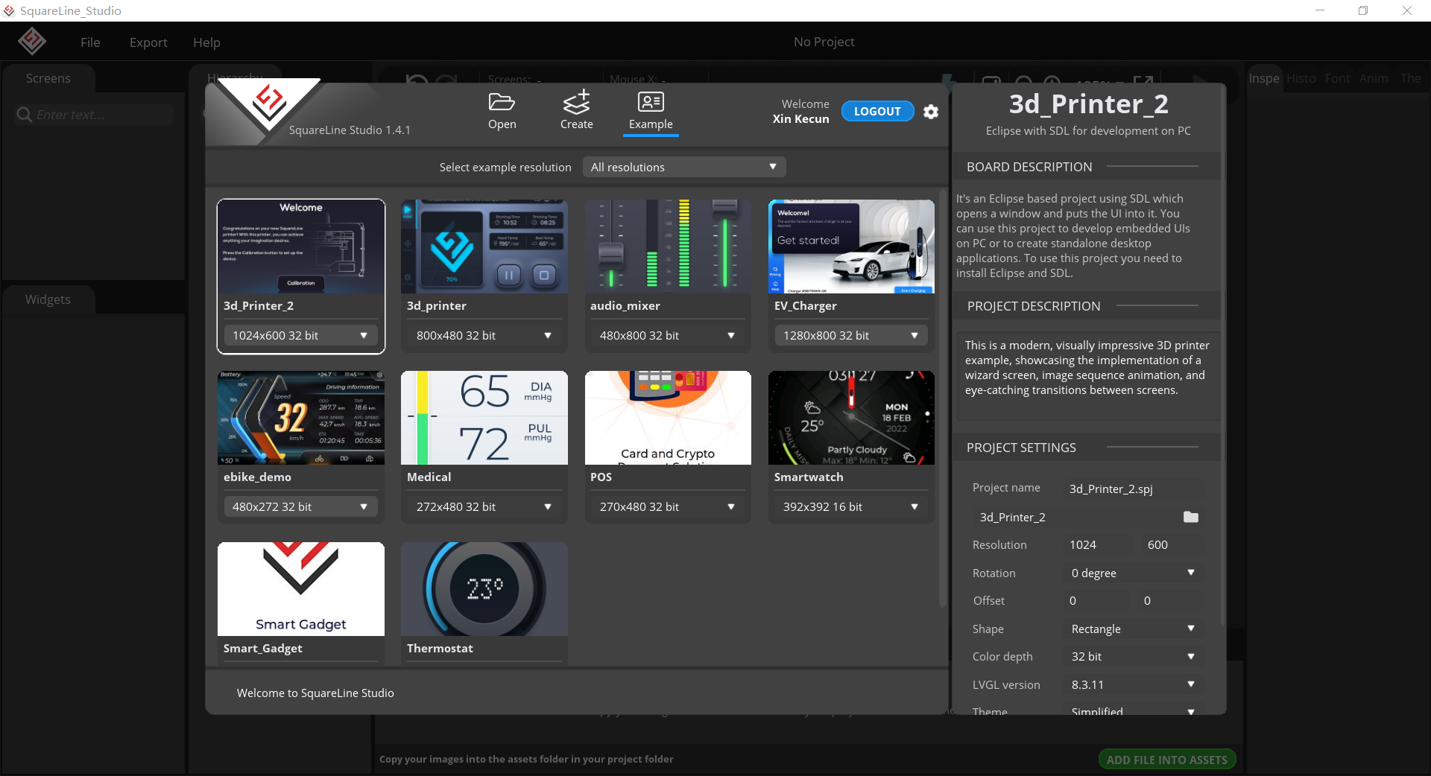The width and height of the screenshot is (1431, 776).
Task: Select the 3d_Printer_2 example thumbnail
Action: [301, 247]
